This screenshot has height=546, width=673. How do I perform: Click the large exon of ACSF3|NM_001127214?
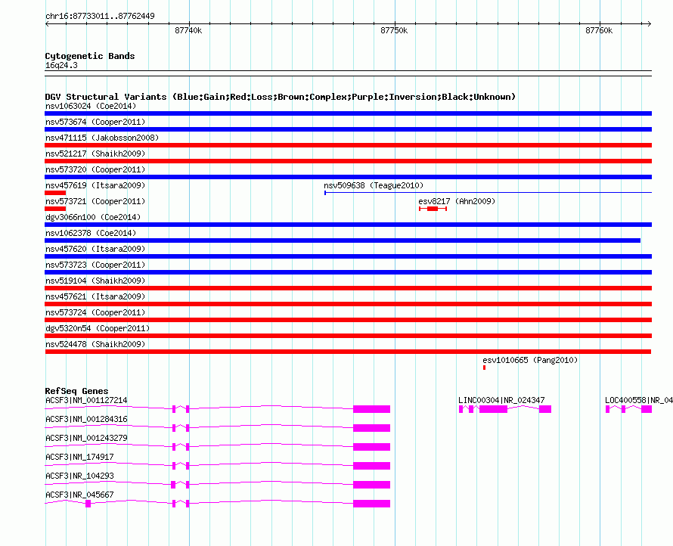(372, 409)
